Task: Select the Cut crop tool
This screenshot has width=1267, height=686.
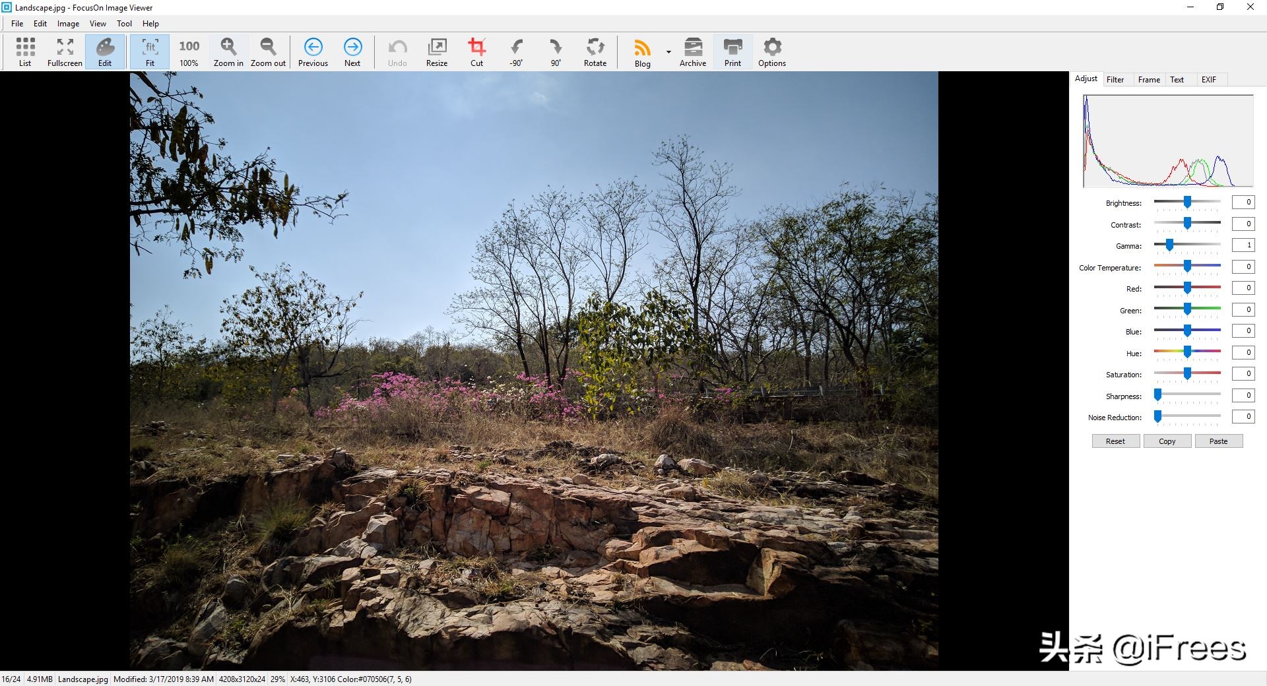Action: 476,51
